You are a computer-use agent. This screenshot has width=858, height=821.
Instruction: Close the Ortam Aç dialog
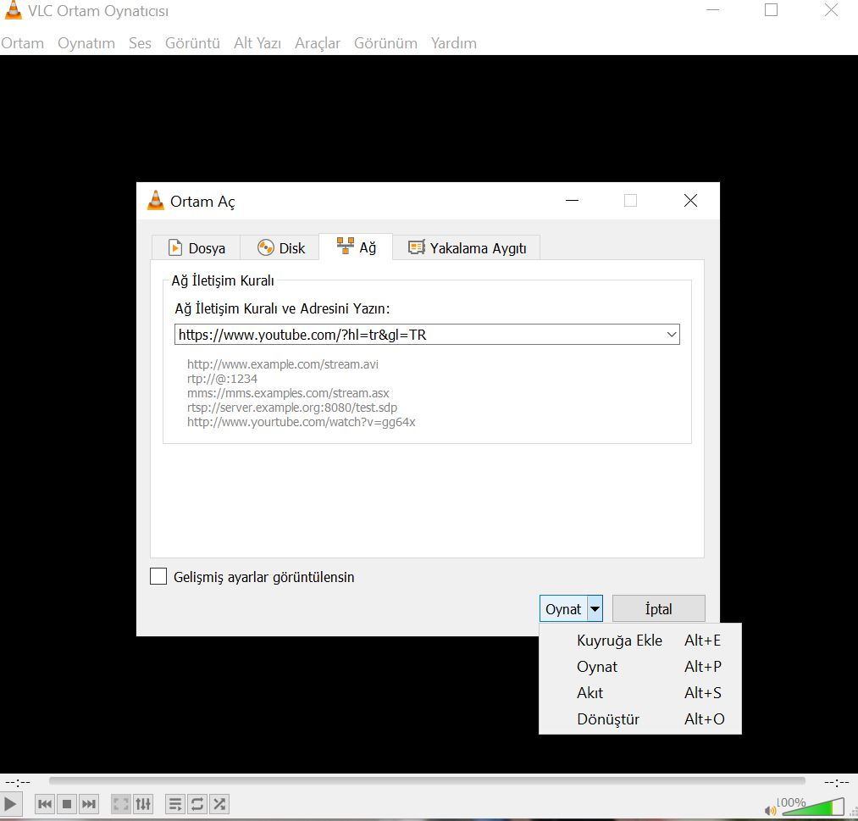690,200
